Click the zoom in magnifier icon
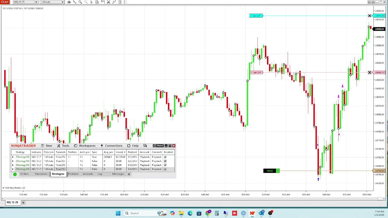The height and width of the screenshot is (218, 388). click(80, 2)
